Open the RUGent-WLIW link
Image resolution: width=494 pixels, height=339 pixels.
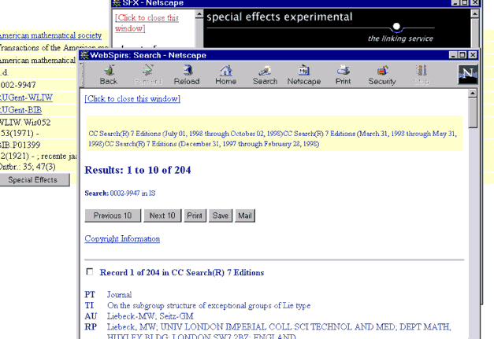click(x=26, y=98)
